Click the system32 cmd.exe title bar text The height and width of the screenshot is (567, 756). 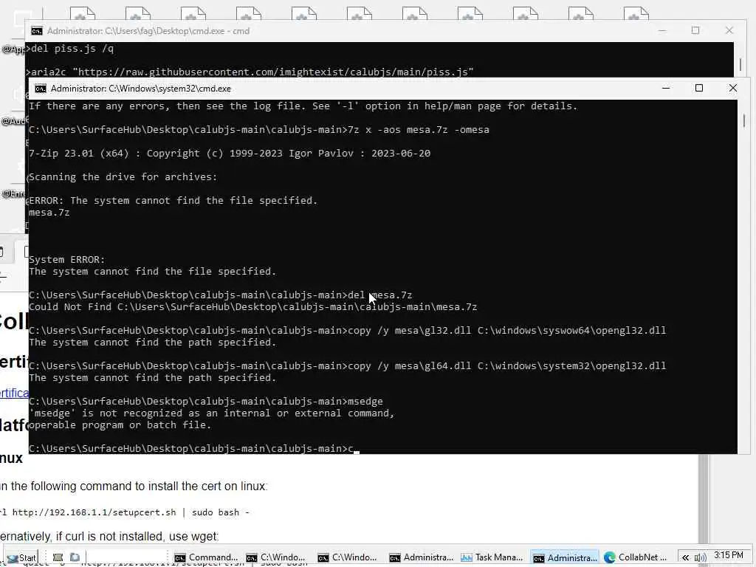point(141,89)
